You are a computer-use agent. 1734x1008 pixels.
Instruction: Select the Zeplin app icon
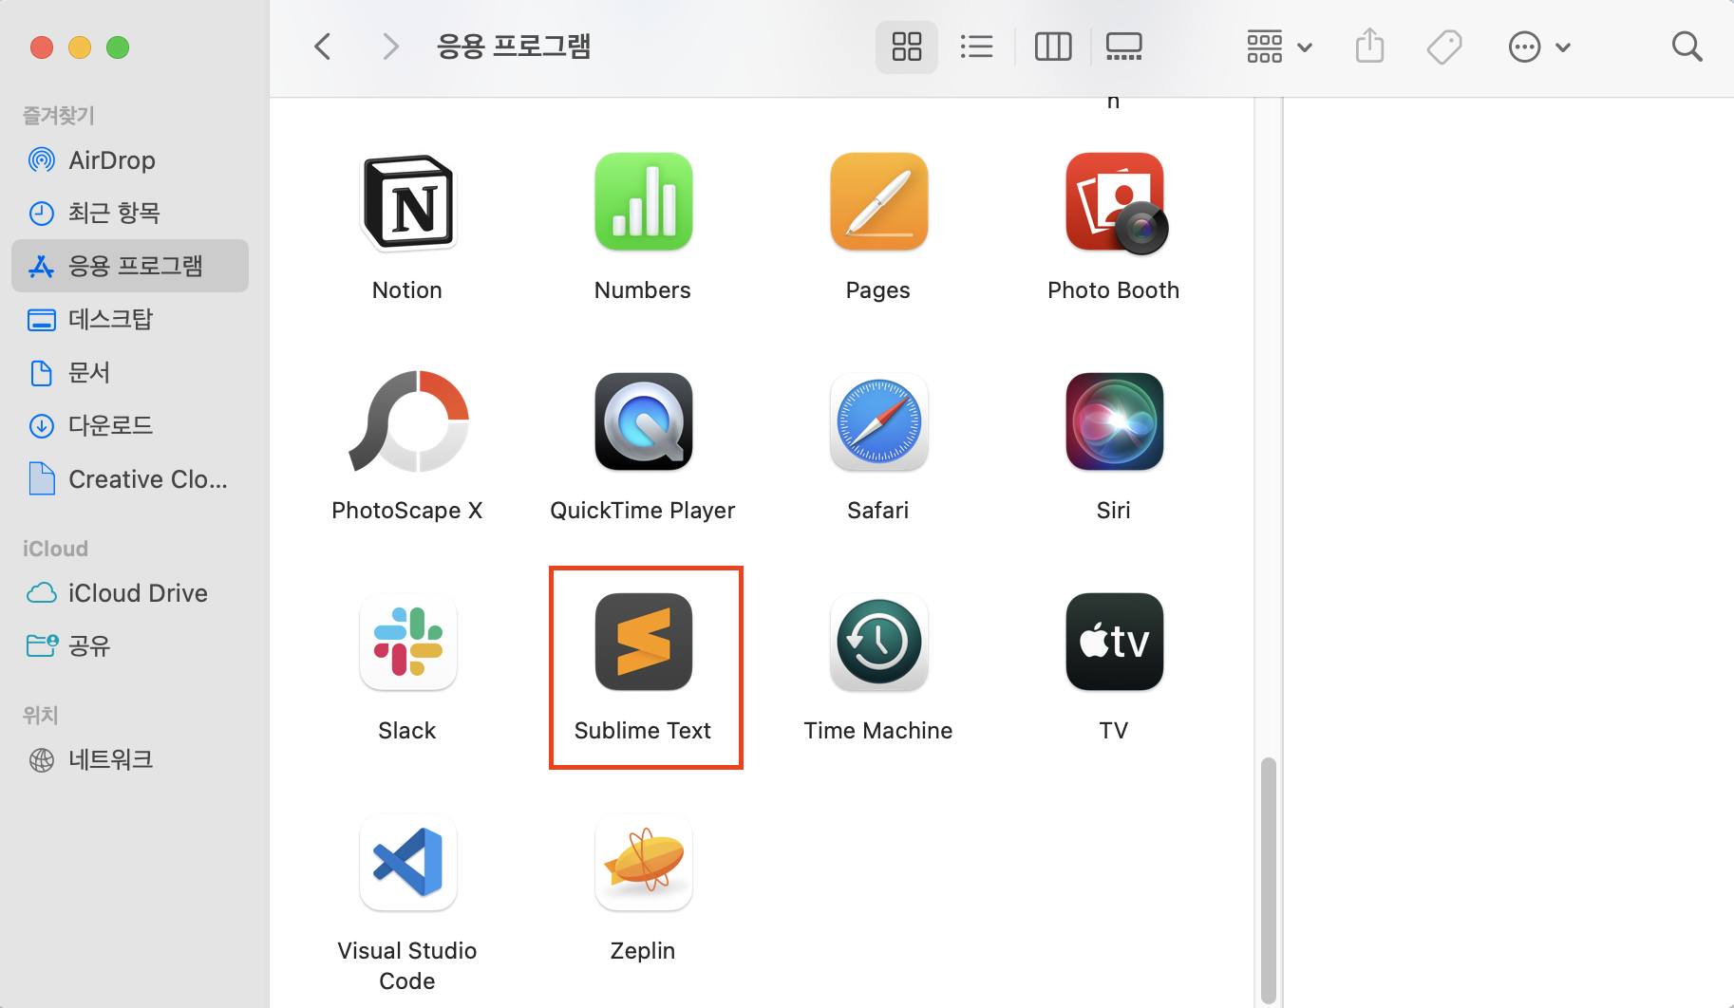[643, 862]
